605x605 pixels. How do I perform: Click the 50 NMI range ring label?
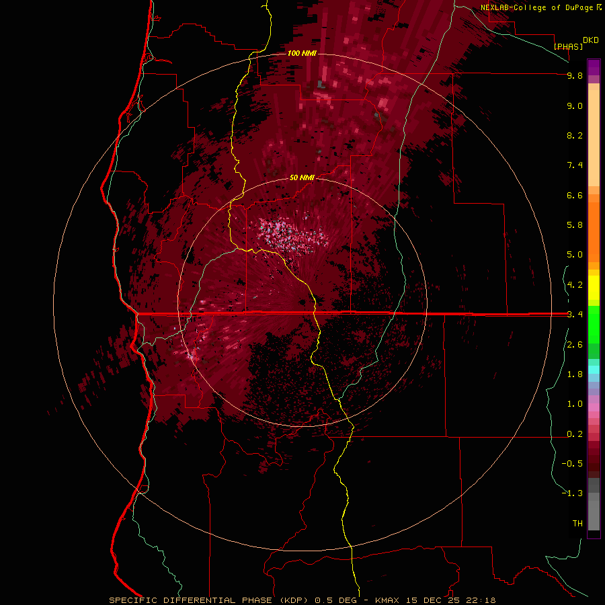click(302, 178)
